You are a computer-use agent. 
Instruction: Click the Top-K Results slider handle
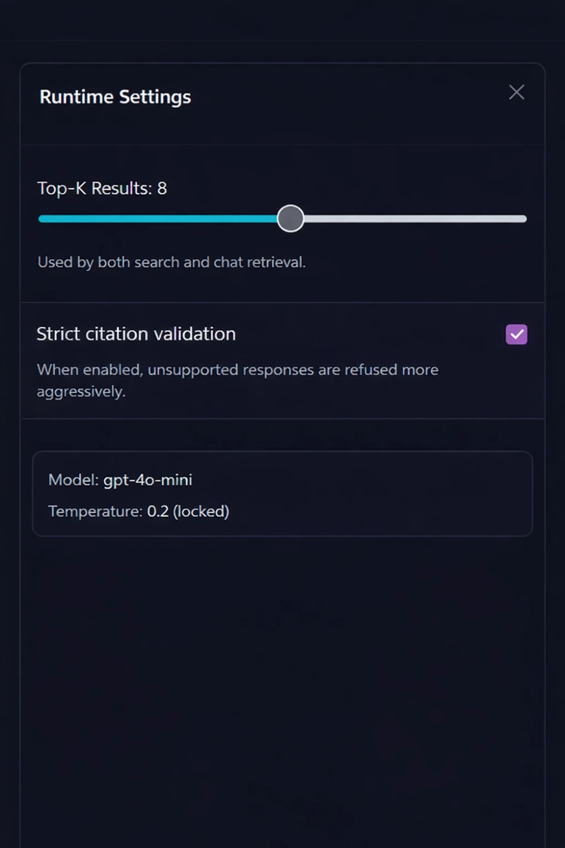point(291,219)
